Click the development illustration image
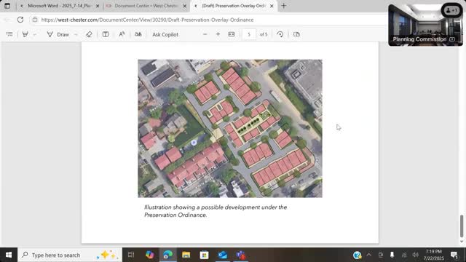Screen dimensions: 466x262 [230, 128]
